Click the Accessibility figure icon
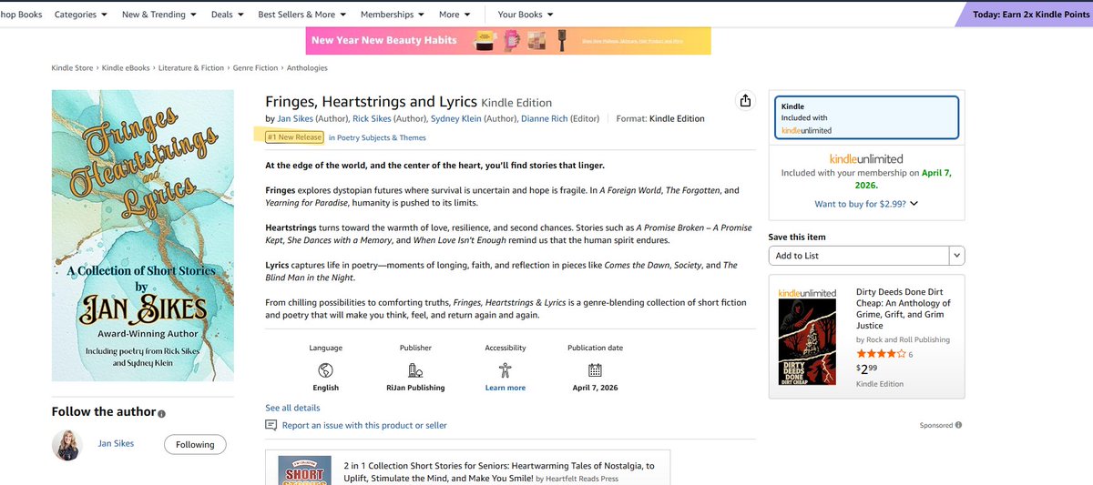 [x=505, y=370]
